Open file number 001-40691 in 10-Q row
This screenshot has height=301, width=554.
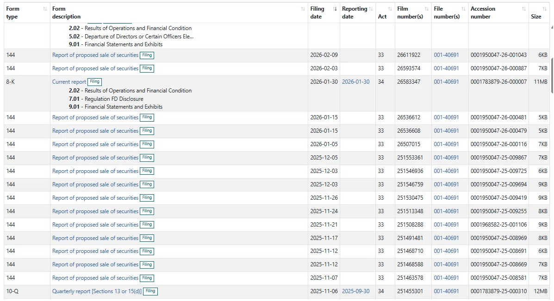446,291
